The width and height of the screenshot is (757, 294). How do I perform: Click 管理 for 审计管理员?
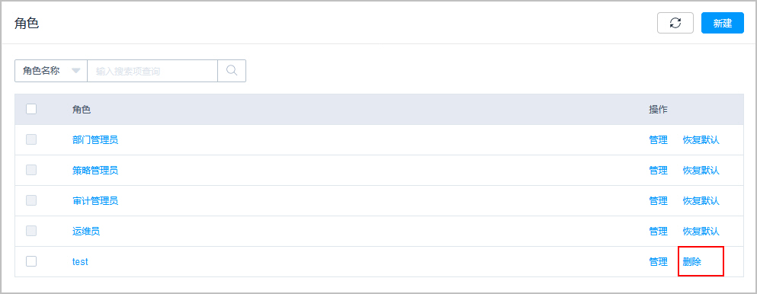tap(658, 201)
